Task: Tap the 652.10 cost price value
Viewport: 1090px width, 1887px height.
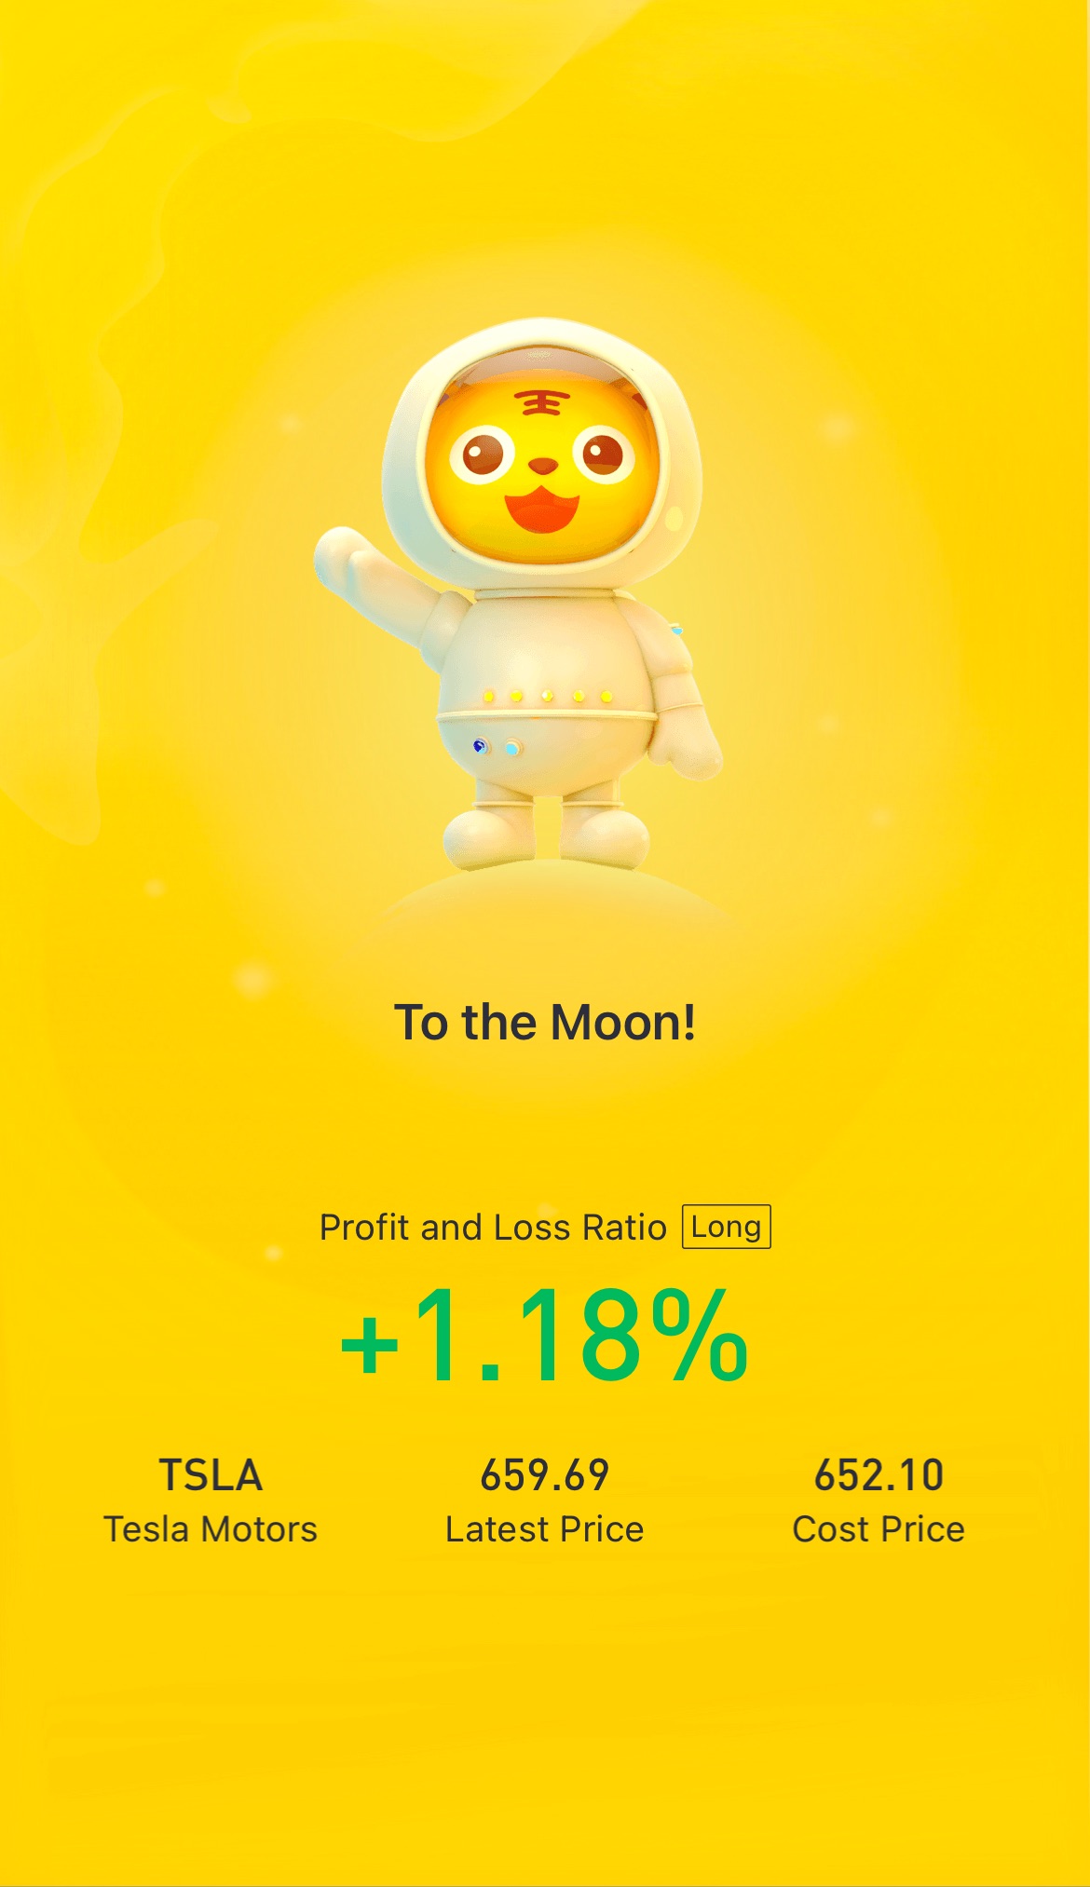Action: [x=879, y=1475]
